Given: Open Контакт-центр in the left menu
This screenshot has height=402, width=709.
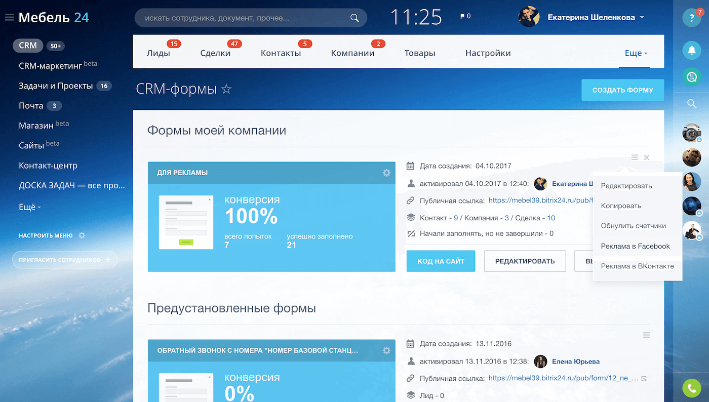Looking at the screenshot, I should [48, 166].
